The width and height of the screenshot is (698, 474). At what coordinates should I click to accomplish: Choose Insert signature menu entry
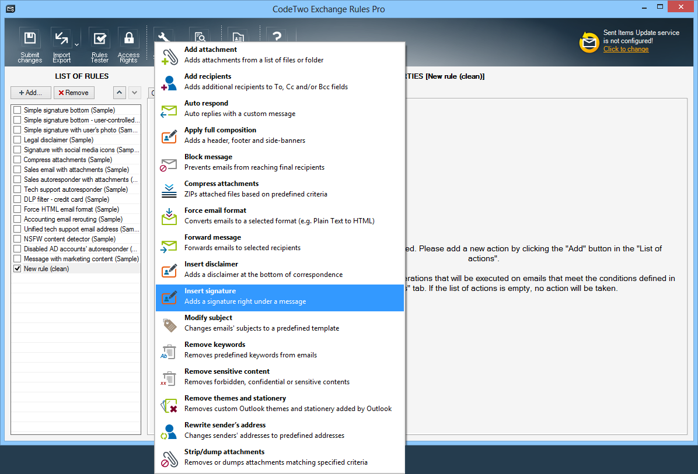tap(280, 297)
